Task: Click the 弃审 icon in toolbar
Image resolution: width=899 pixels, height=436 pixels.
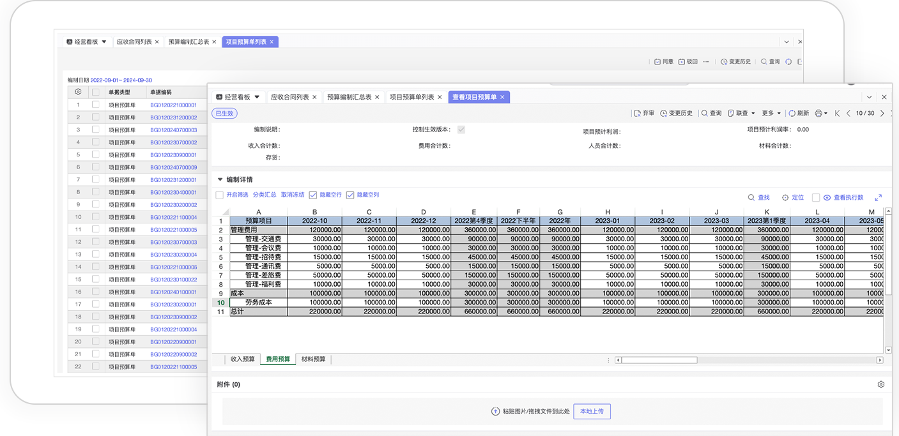Action: [x=637, y=114]
